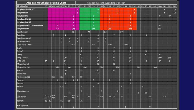Viewport: 194px width, 110px height.
Task: Select the 'C*' cell in Selmer row
Action: tap(62, 87)
